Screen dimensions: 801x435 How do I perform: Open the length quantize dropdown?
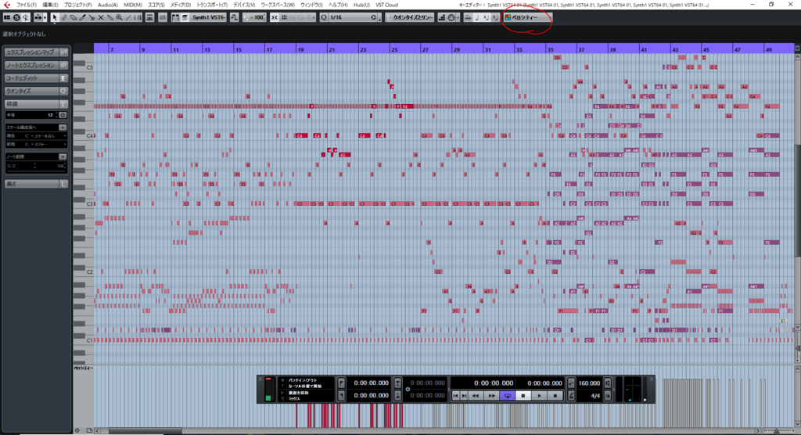[x=410, y=17]
